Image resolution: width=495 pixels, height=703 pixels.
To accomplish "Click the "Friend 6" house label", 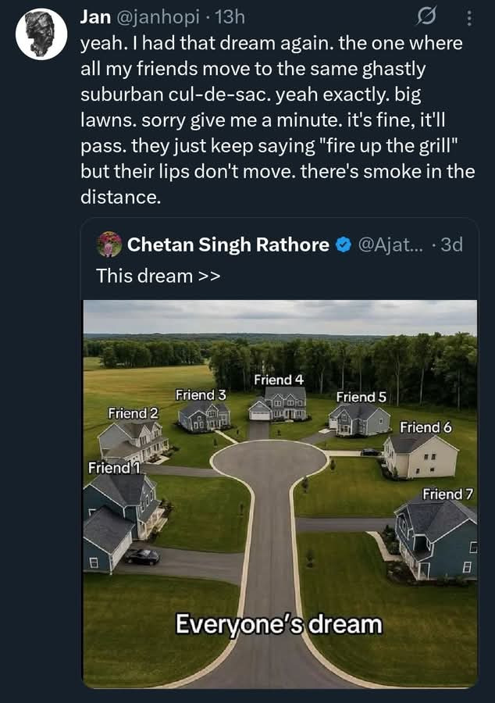I will click(x=426, y=427).
